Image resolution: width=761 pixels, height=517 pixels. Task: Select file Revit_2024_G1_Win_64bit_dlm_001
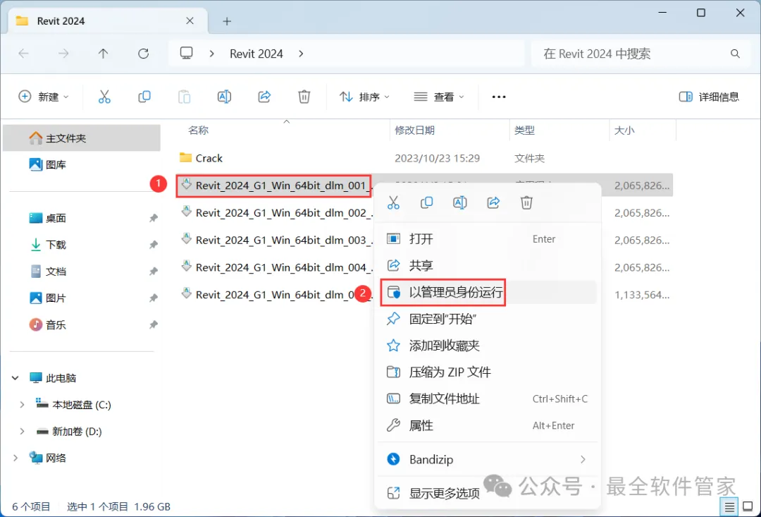point(273,185)
